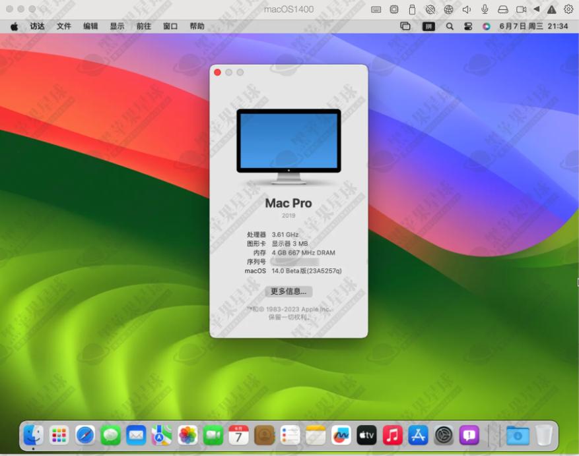The width and height of the screenshot is (579, 456).
Task: Open the USB device icon in VM toolbar
Action: [x=412, y=10]
